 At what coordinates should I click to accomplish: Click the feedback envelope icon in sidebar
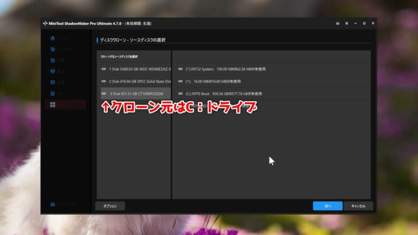(x=53, y=204)
